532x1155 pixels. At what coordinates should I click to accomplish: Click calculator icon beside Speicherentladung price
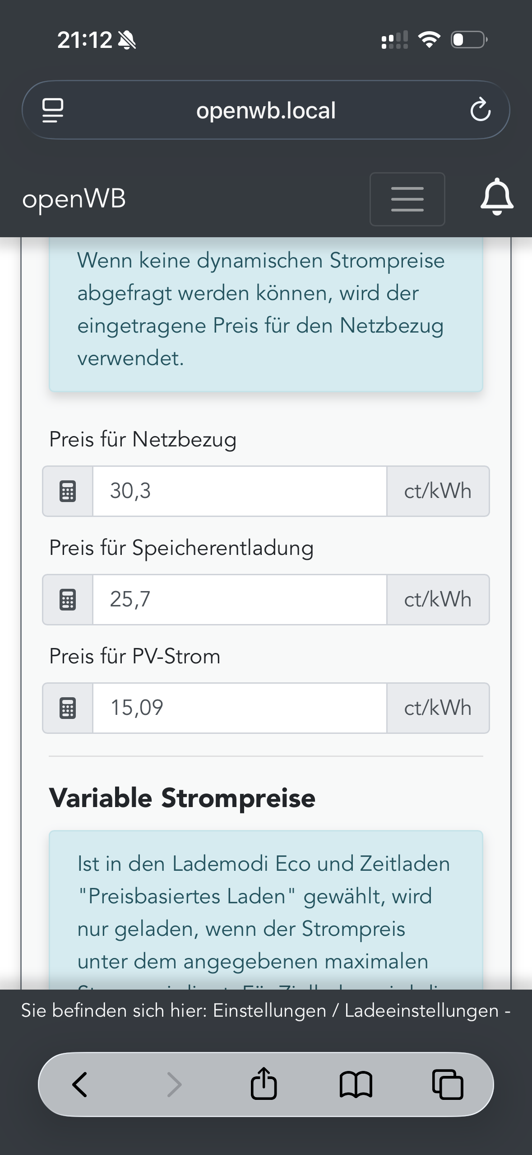point(68,600)
